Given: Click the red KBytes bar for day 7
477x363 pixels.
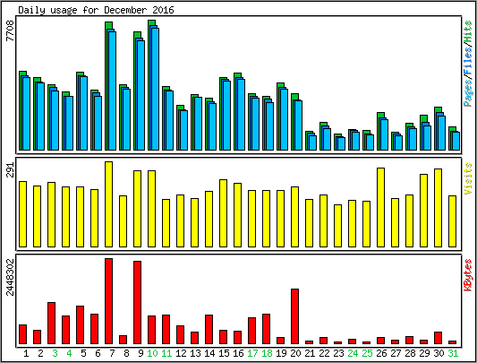Looking at the screenshot, I should pyautogui.click(x=108, y=301).
